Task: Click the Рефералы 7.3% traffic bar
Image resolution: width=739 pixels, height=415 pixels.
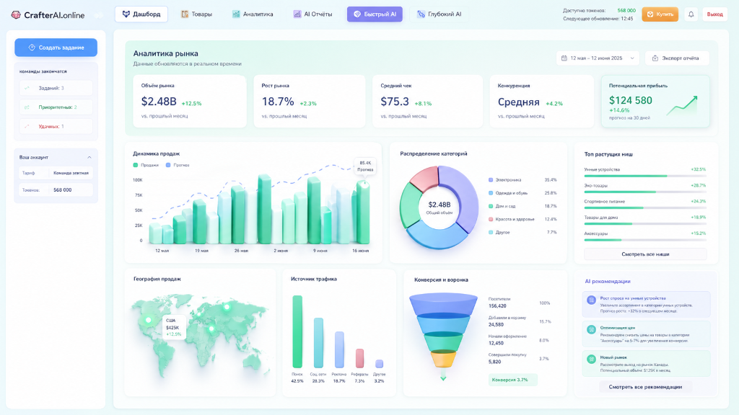Action: [x=359, y=359]
